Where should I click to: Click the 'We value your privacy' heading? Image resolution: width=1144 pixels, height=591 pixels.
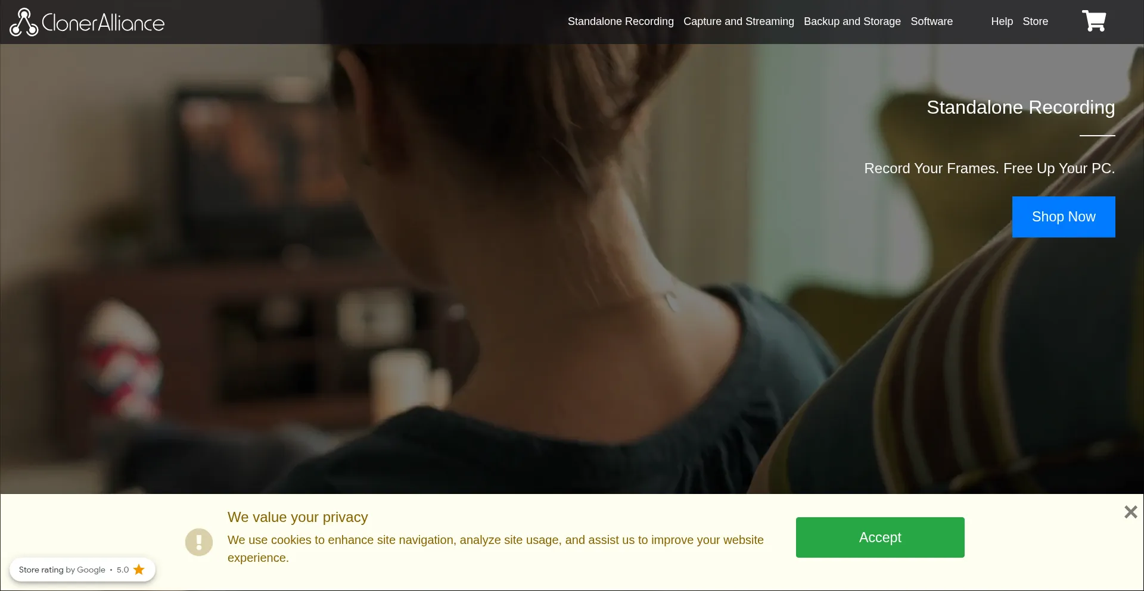click(x=297, y=517)
